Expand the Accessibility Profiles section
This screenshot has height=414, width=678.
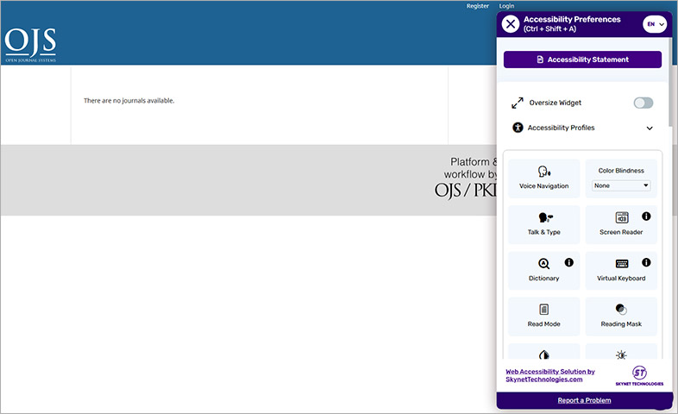click(582, 128)
